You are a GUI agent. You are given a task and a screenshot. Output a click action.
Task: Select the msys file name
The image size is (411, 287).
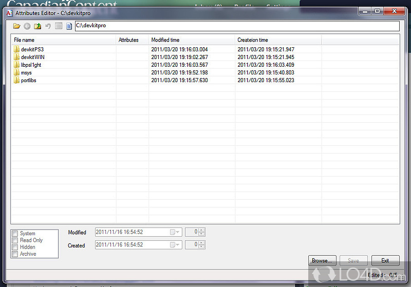pos(26,72)
